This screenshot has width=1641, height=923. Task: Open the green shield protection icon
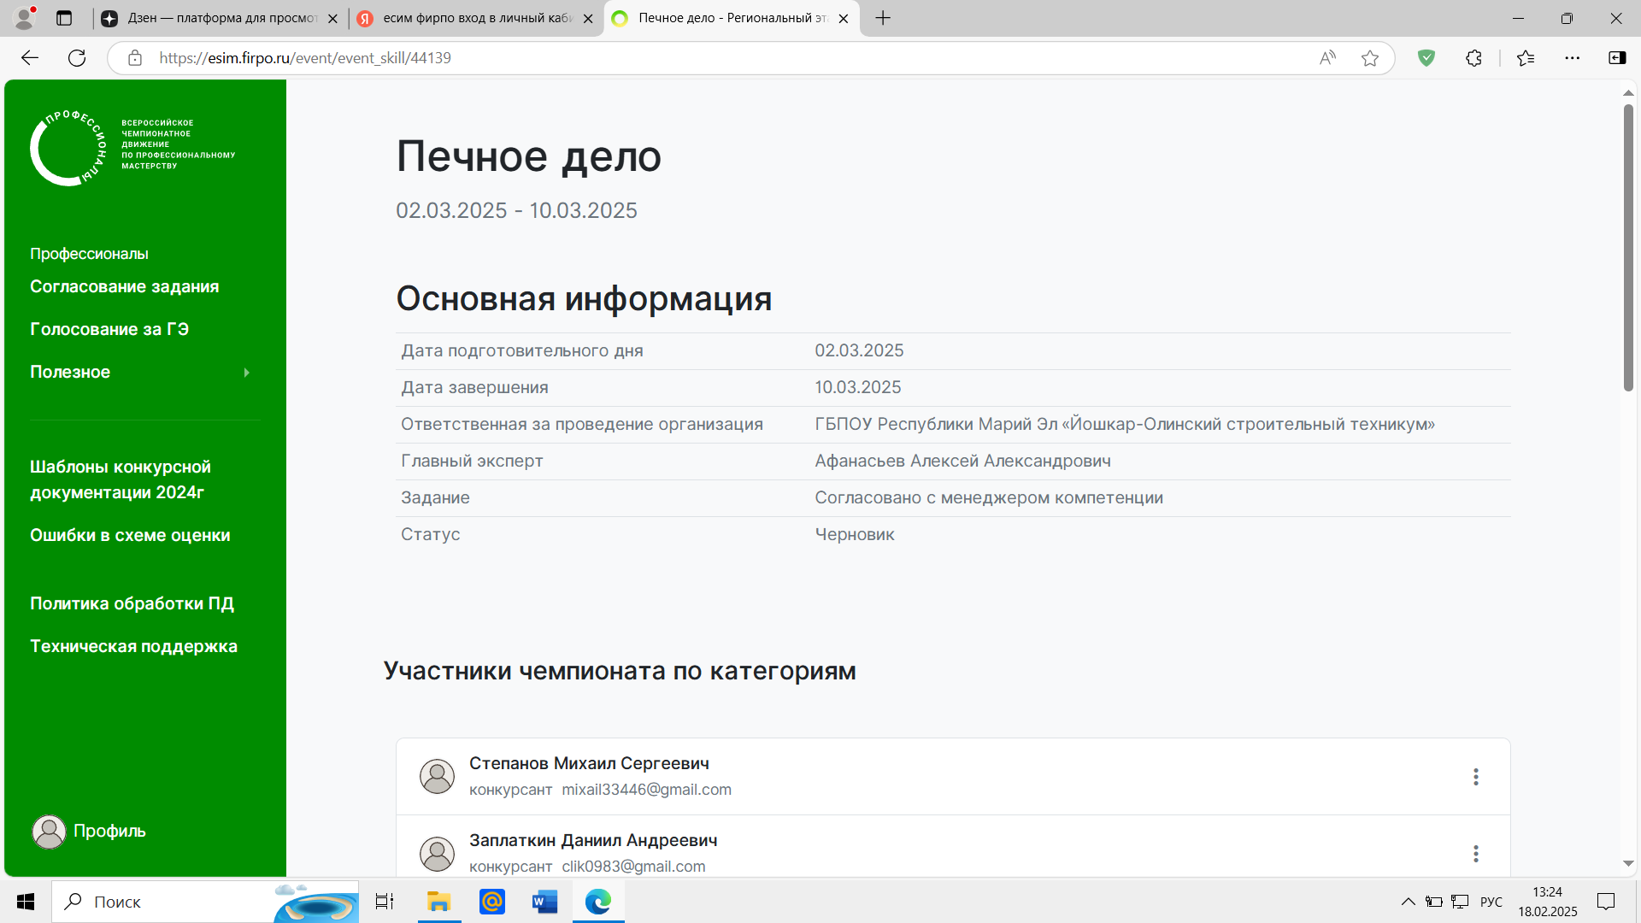[1426, 57]
